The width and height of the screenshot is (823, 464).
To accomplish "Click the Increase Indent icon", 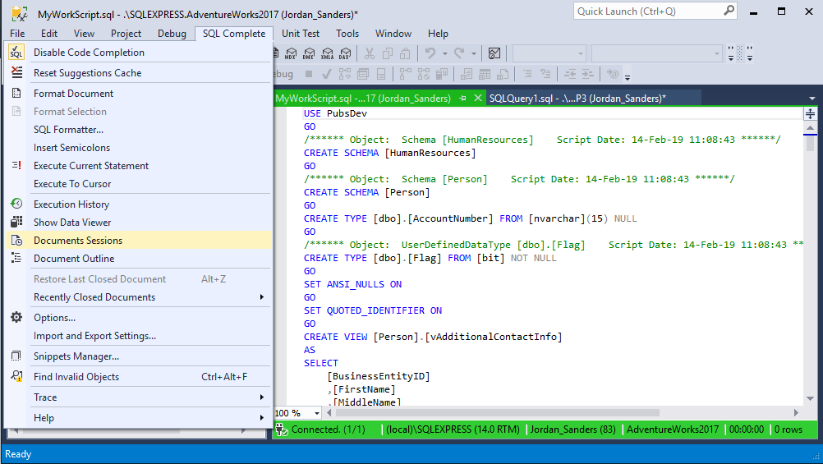I will point(588,74).
